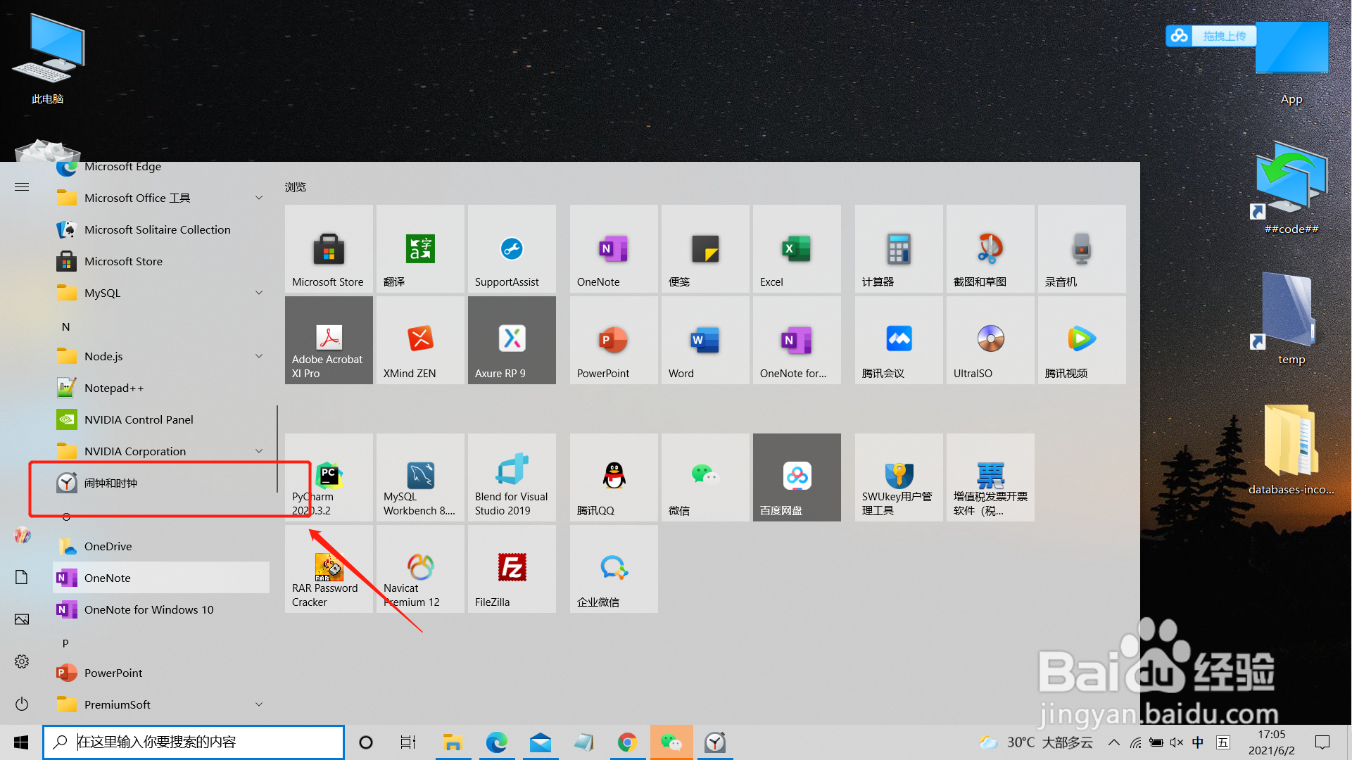Open Notepad++ from the app list
1352x760 pixels.
click(161, 388)
